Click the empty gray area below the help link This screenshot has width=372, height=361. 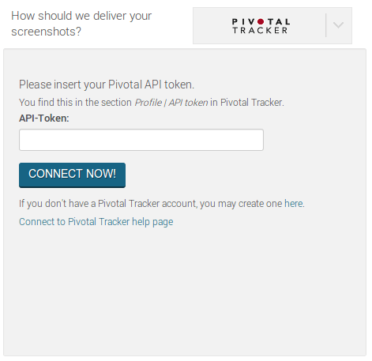pos(184,290)
